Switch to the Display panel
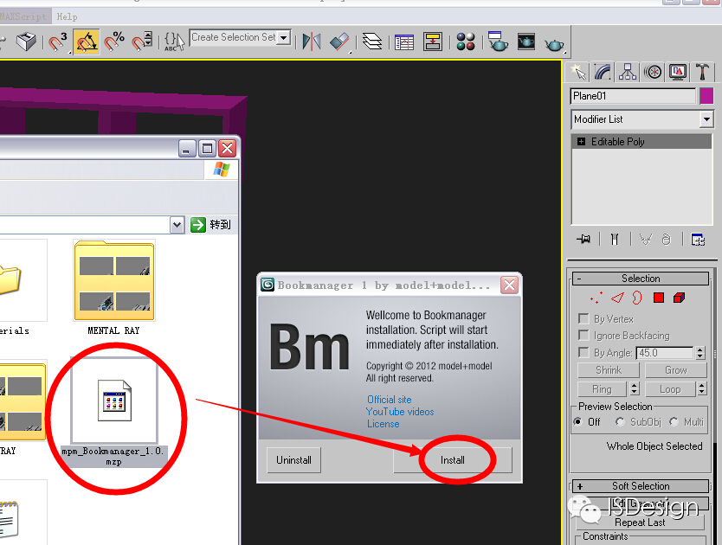This screenshot has height=545, width=722. coord(678,73)
